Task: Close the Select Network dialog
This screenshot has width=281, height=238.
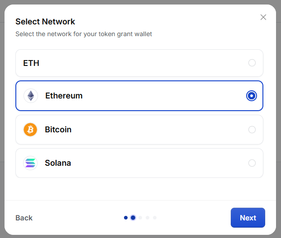Action: point(263,17)
